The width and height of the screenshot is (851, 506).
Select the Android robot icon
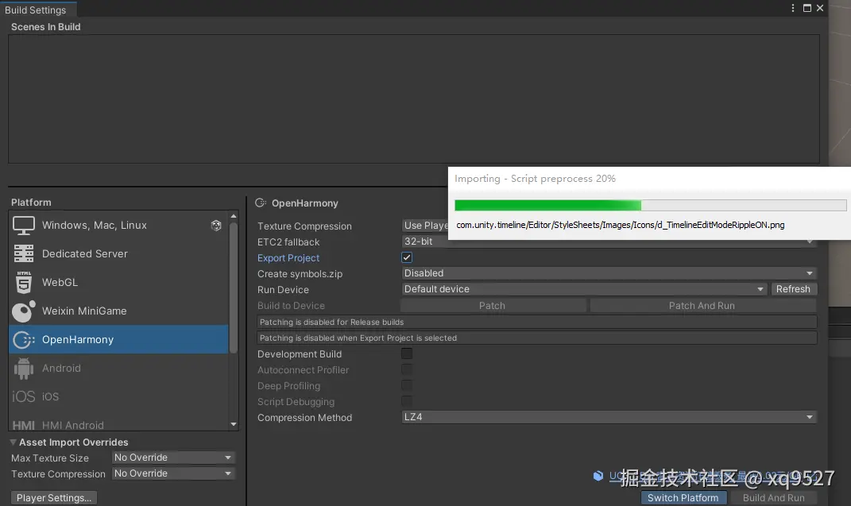pos(23,369)
